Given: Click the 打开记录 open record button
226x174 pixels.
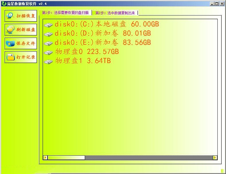Looking at the screenshot, I should (21, 57).
